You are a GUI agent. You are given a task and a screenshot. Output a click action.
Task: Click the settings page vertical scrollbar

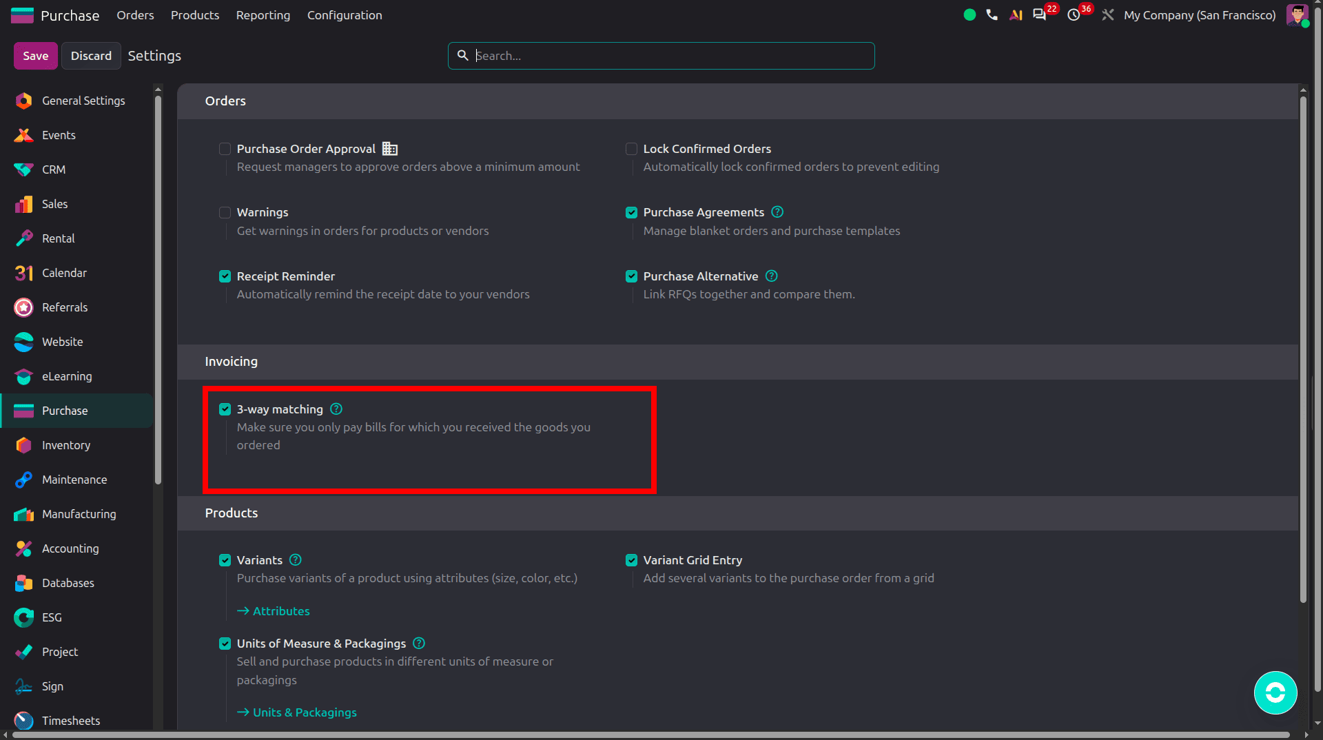1303,350
